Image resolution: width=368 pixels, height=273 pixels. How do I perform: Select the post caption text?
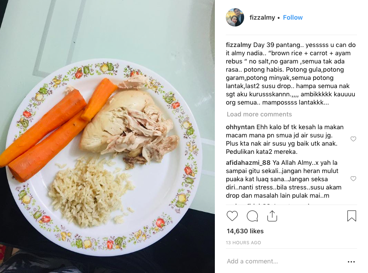[x=291, y=73]
